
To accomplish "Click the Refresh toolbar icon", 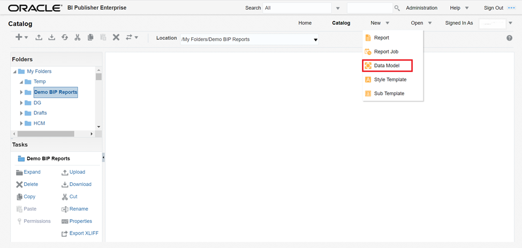I will pos(65,37).
